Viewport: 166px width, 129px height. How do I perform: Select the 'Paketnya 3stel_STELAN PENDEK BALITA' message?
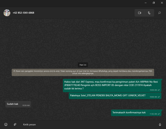click(x=115, y=96)
